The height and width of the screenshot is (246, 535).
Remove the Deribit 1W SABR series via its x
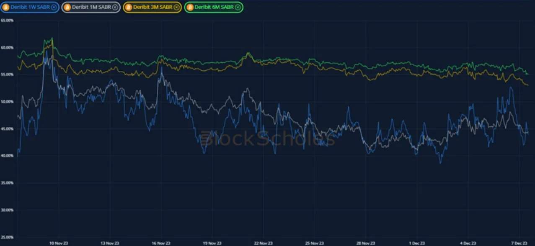point(54,7)
